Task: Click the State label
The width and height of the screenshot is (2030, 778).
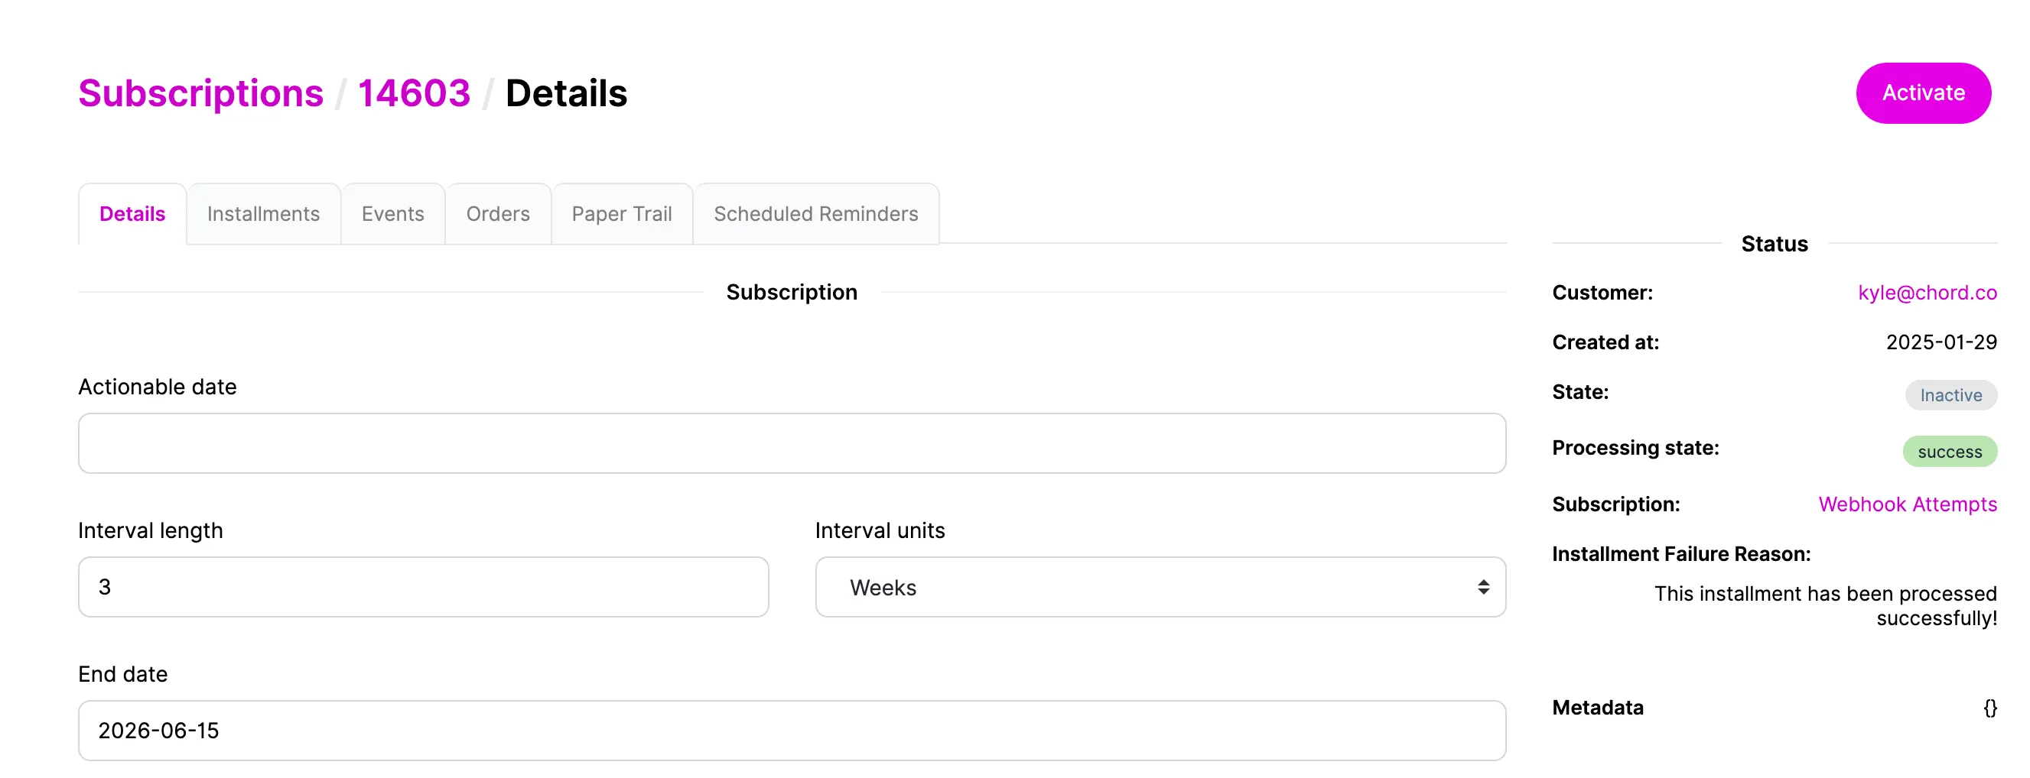Action: [x=1580, y=392]
